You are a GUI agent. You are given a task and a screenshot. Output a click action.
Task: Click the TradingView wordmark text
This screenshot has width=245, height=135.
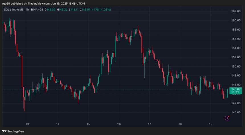pos(16,131)
